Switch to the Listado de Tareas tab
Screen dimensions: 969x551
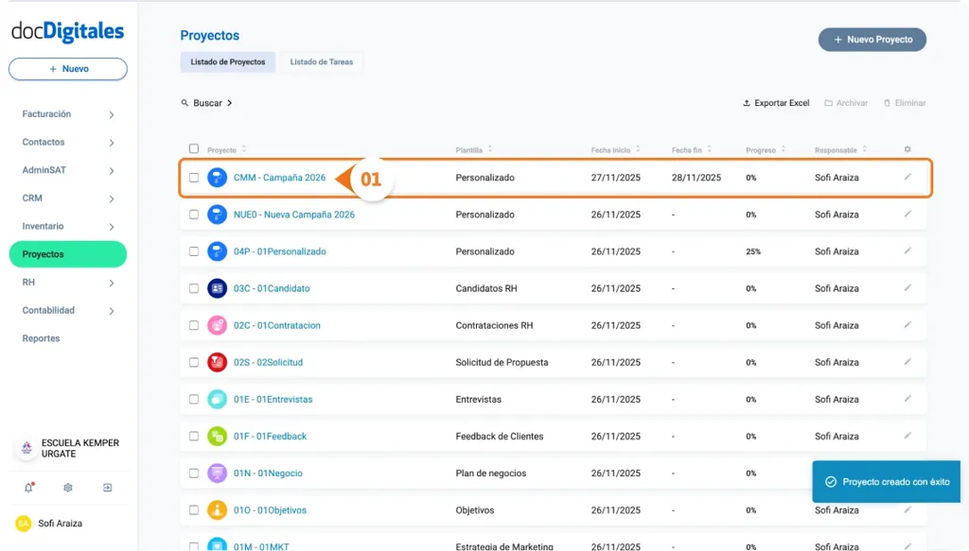point(323,60)
